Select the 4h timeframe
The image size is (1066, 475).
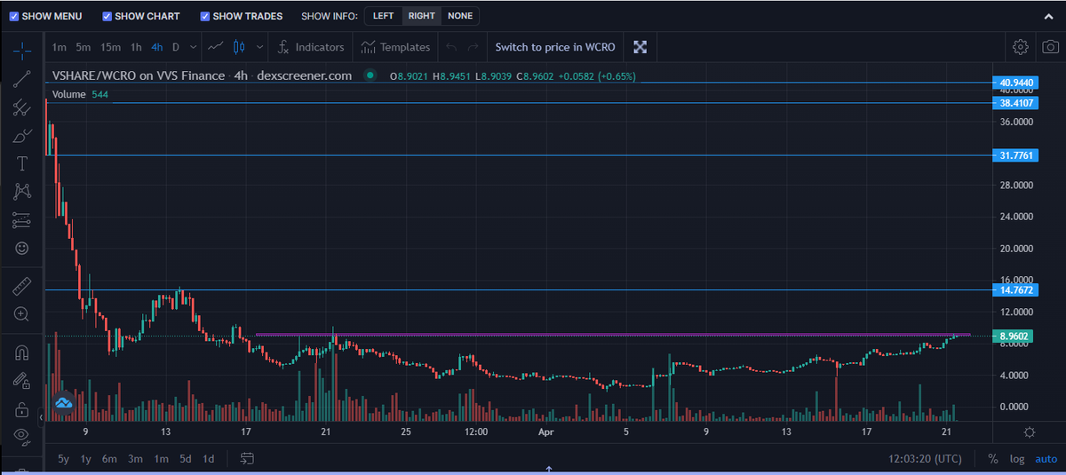click(157, 47)
